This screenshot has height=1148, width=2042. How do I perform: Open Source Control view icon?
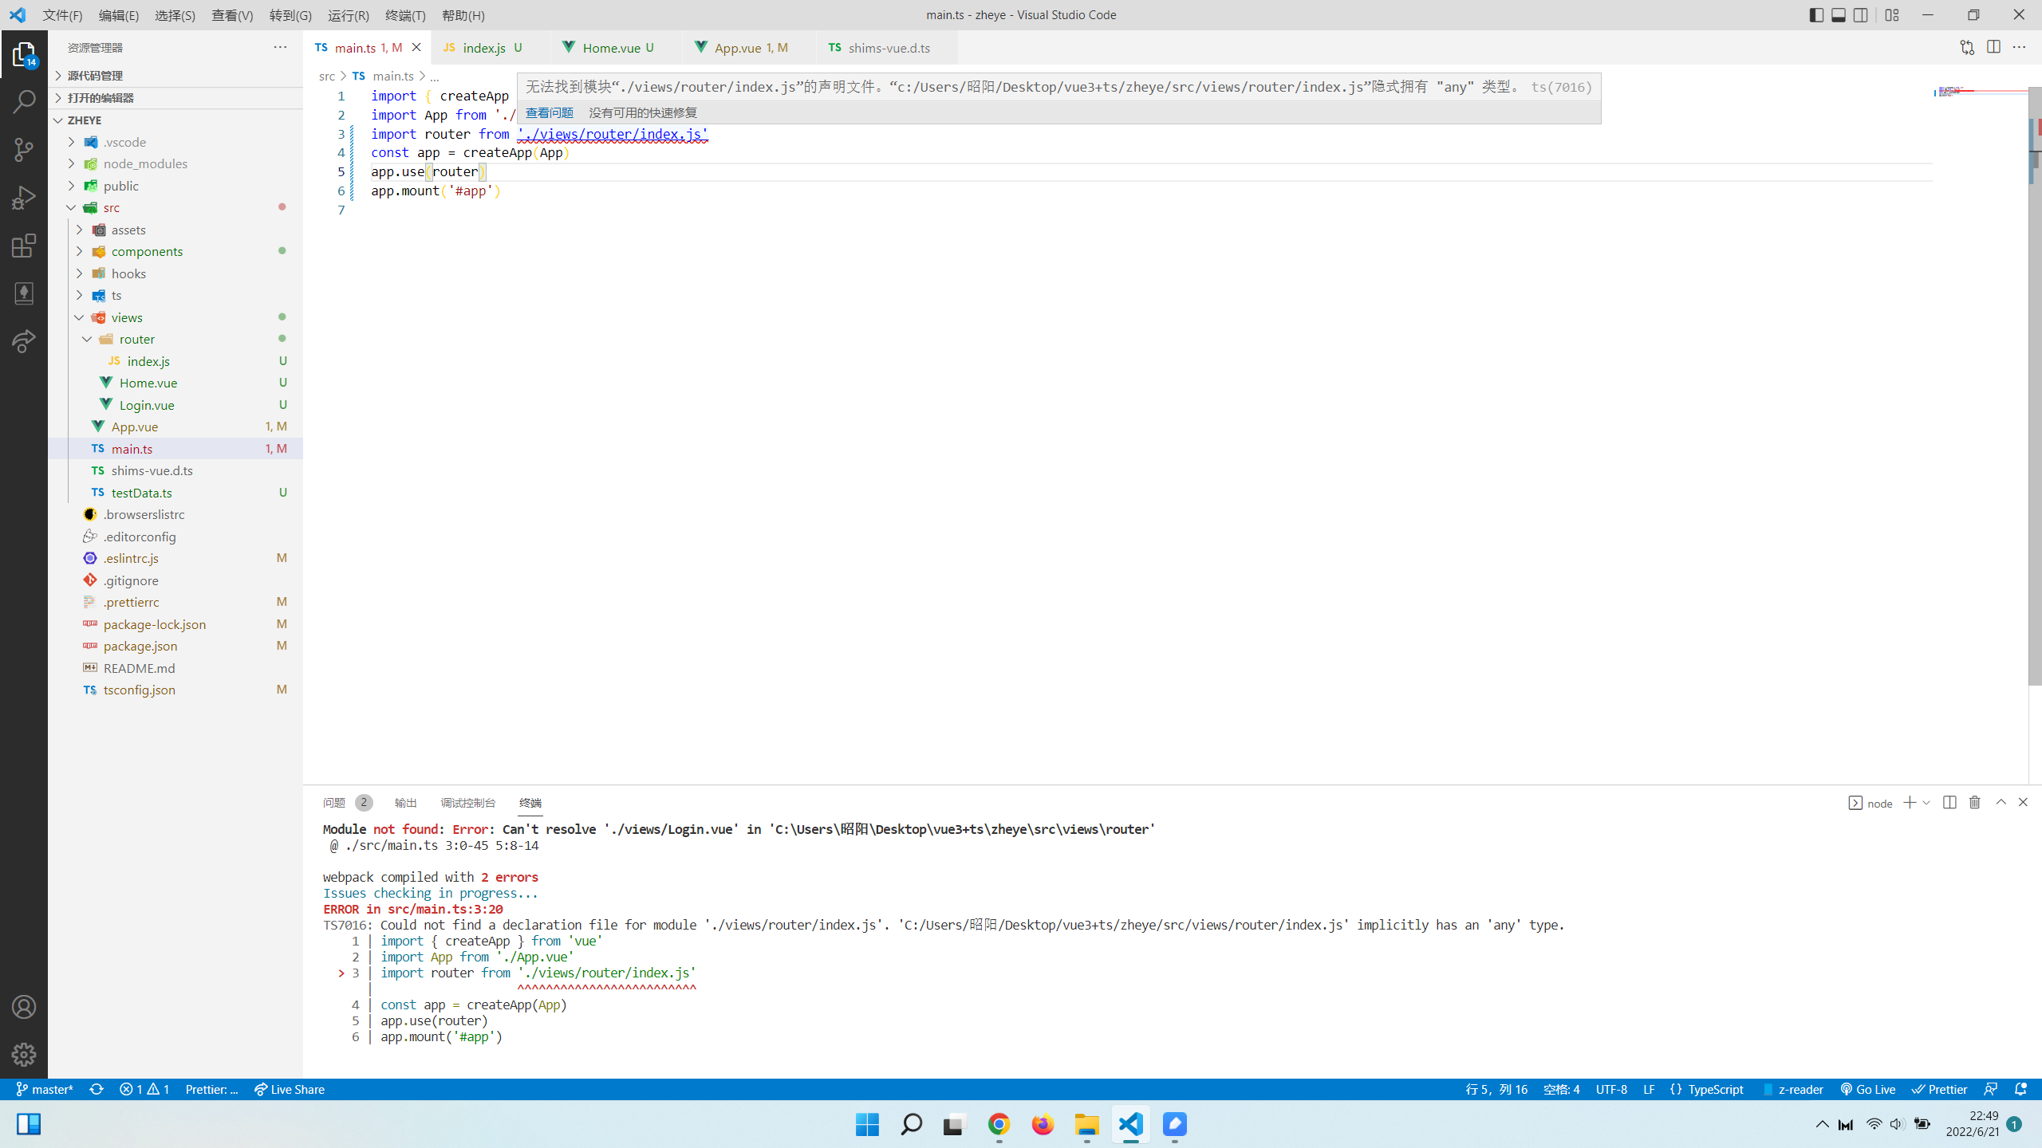click(24, 150)
